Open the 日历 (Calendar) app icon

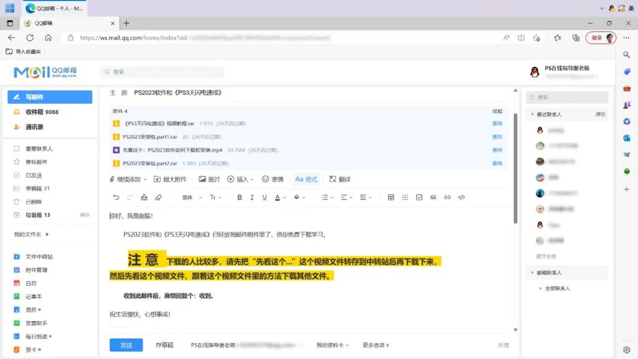coord(16,283)
